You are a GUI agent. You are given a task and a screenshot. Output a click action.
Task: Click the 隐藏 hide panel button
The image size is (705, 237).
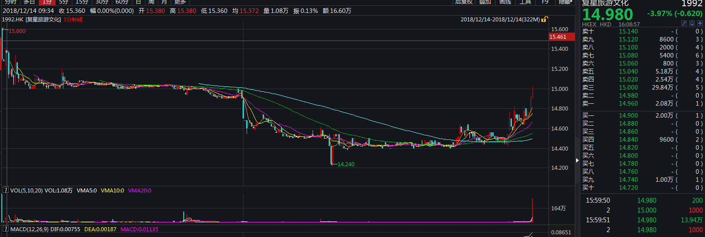(566, 2)
